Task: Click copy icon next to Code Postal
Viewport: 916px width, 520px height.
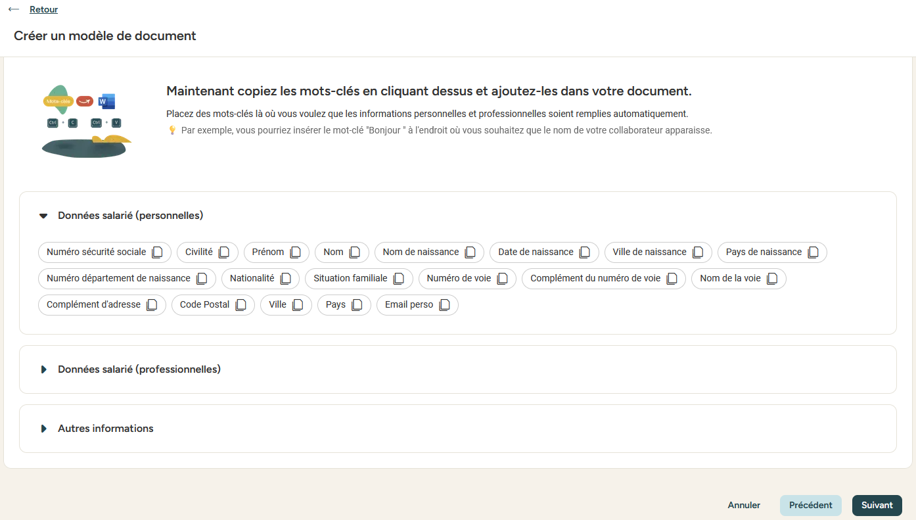Action: [241, 305]
